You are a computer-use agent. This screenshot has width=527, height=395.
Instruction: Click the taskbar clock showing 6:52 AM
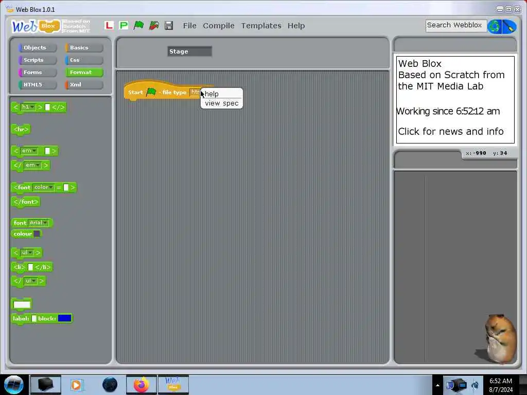tap(501, 385)
